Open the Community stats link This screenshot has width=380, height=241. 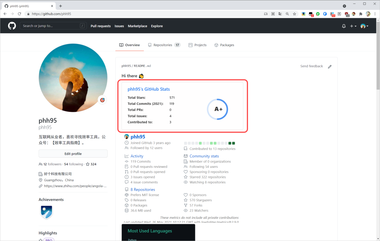(x=204, y=156)
